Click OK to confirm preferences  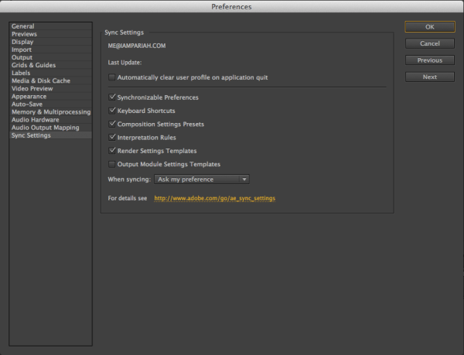click(429, 27)
